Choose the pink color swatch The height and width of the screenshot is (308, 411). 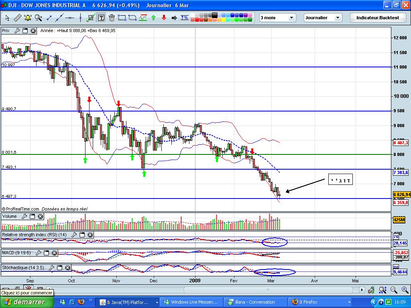pyautogui.click(x=250, y=15)
